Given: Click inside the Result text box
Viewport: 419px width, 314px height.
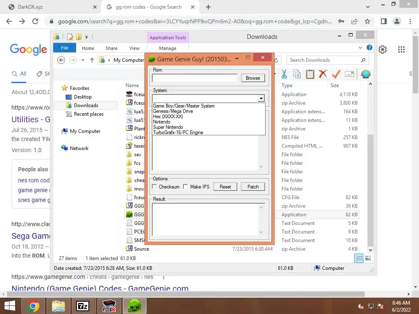Looking at the screenshot, I should coord(206,220).
